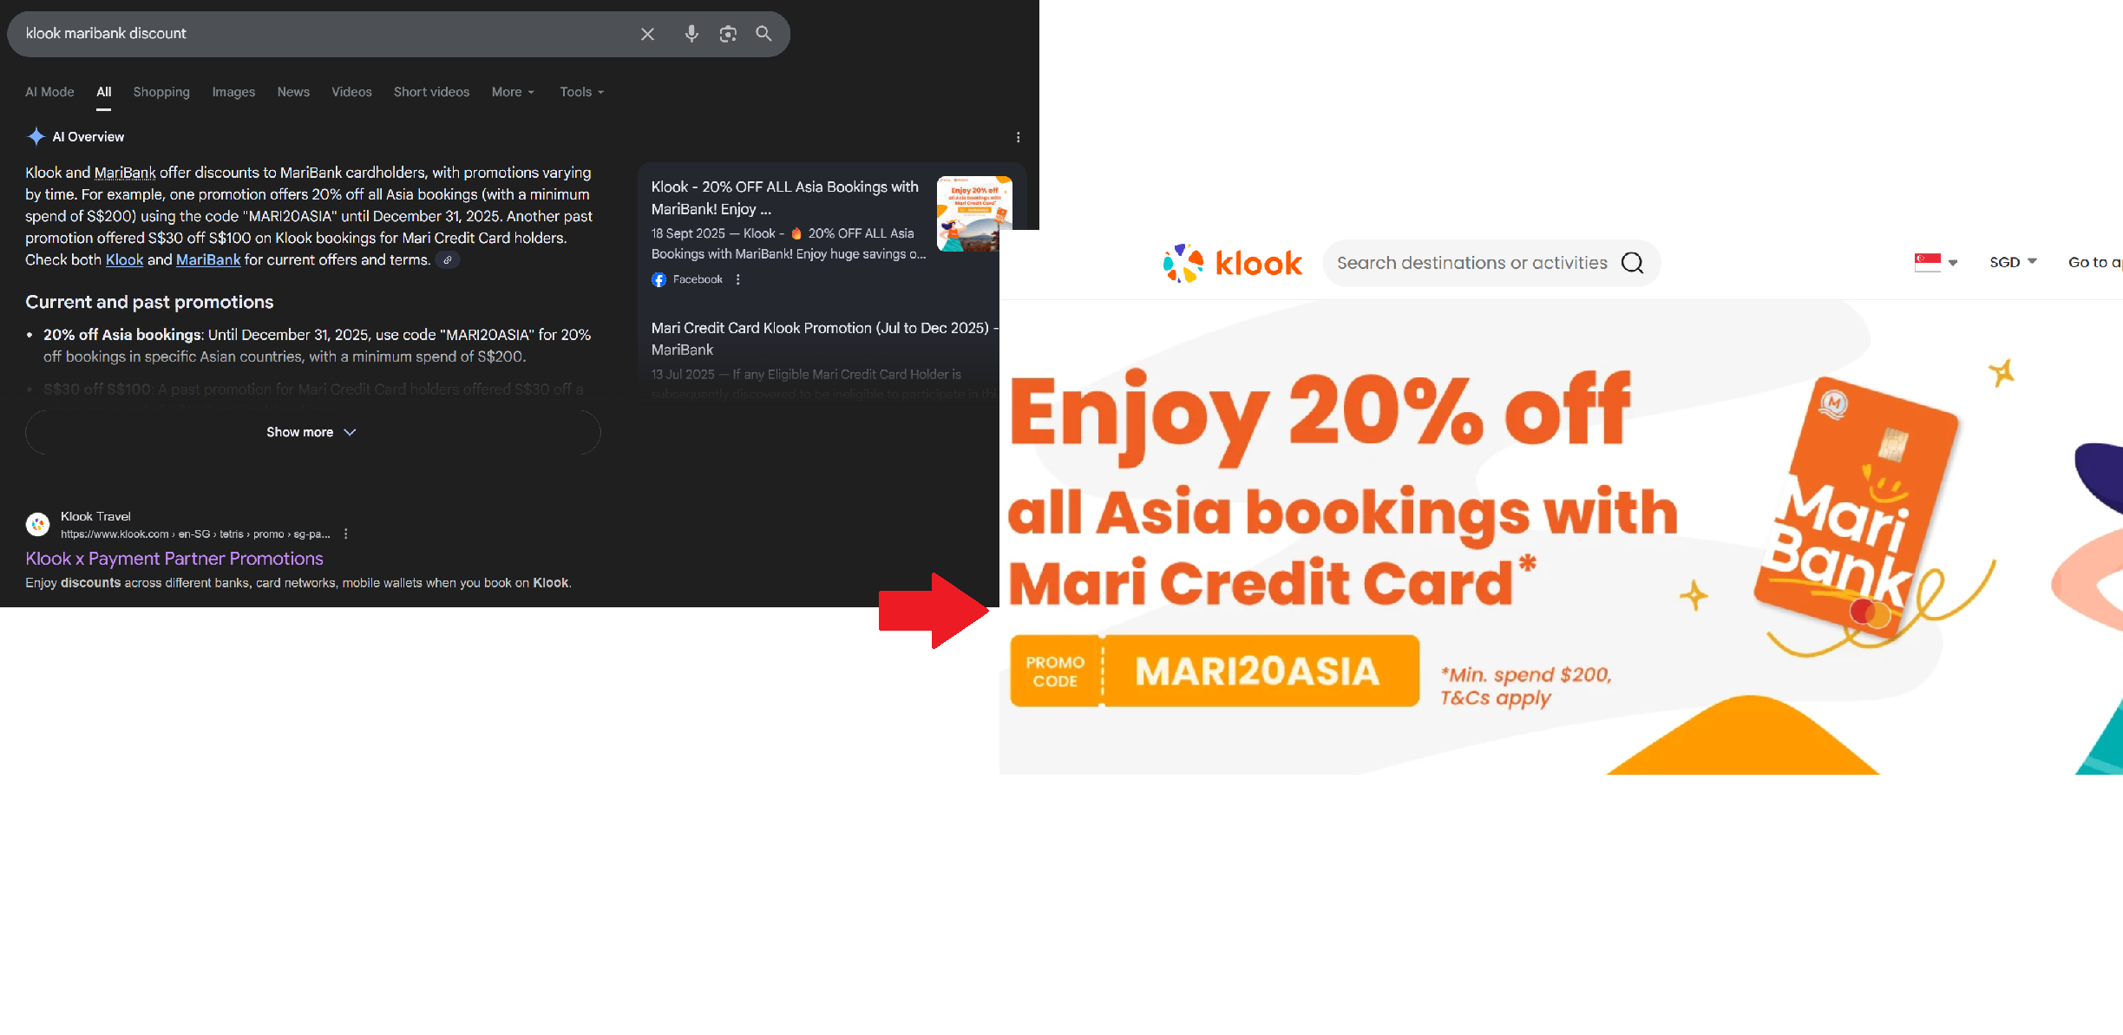Click the link icon after AI Overview text
2123x1035 pixels.
pos(448,260)
